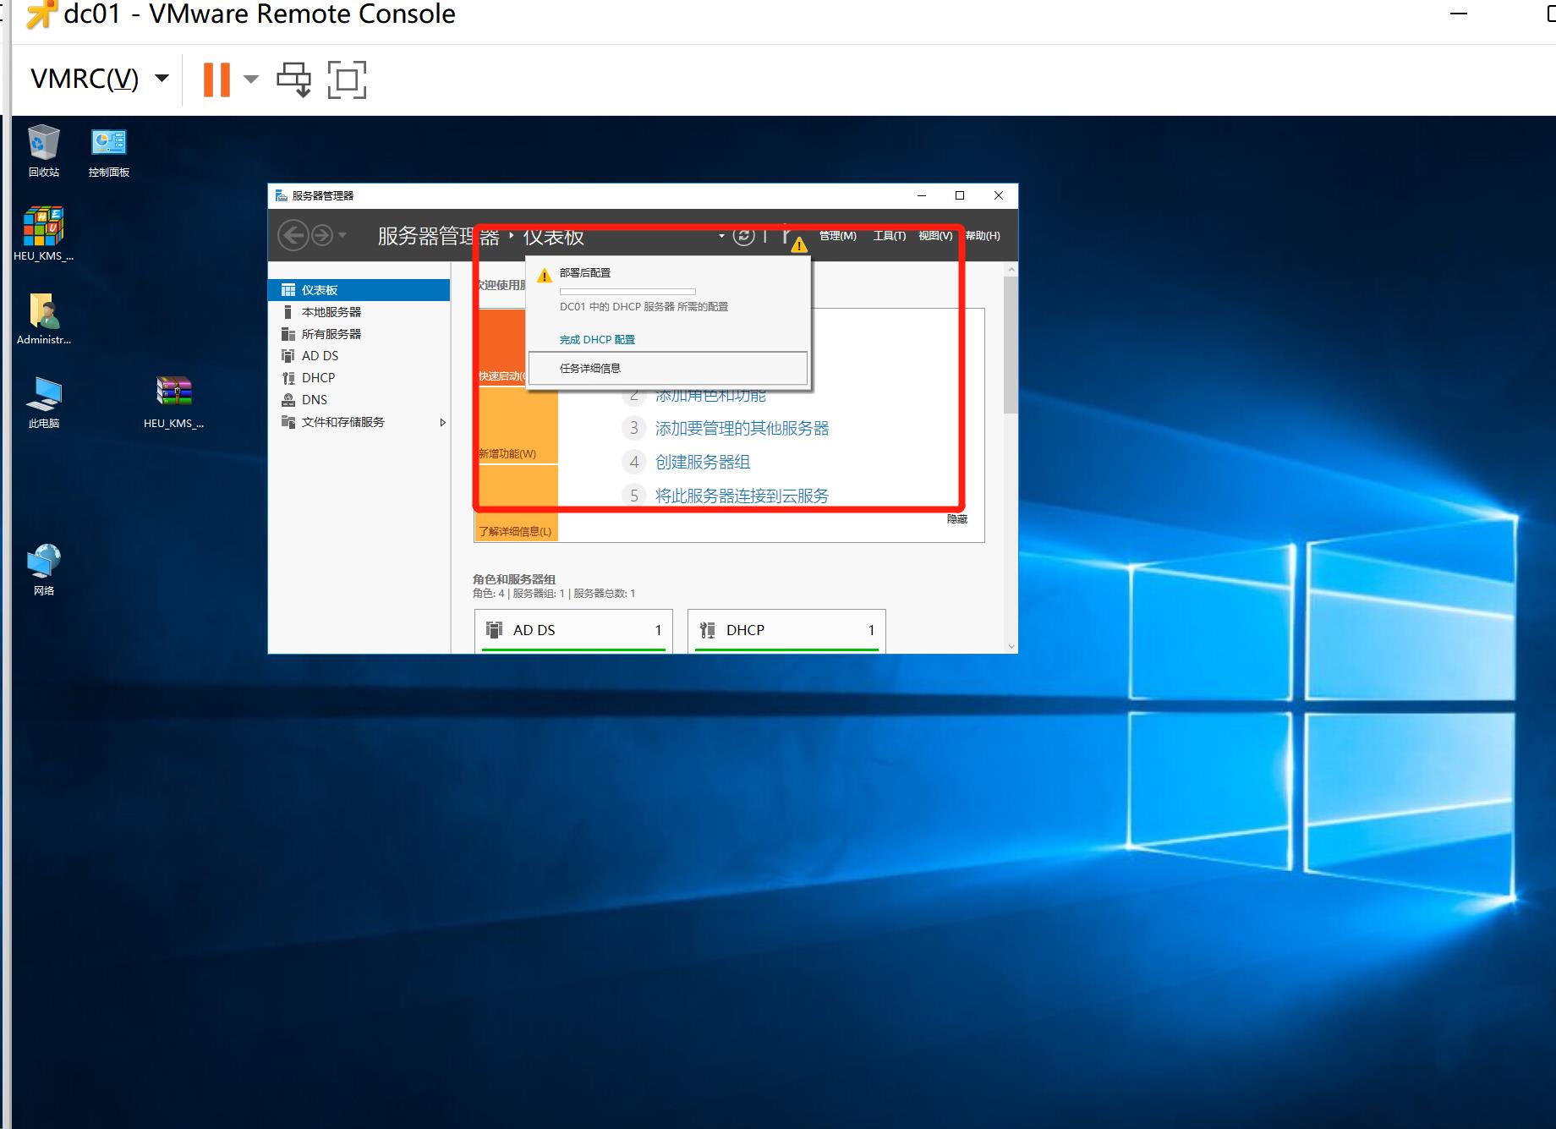The width and height of the screenshot is (1556, 1129).
Task: Click 添加要管理的其他服务器 link
Action: pos(742,428)
